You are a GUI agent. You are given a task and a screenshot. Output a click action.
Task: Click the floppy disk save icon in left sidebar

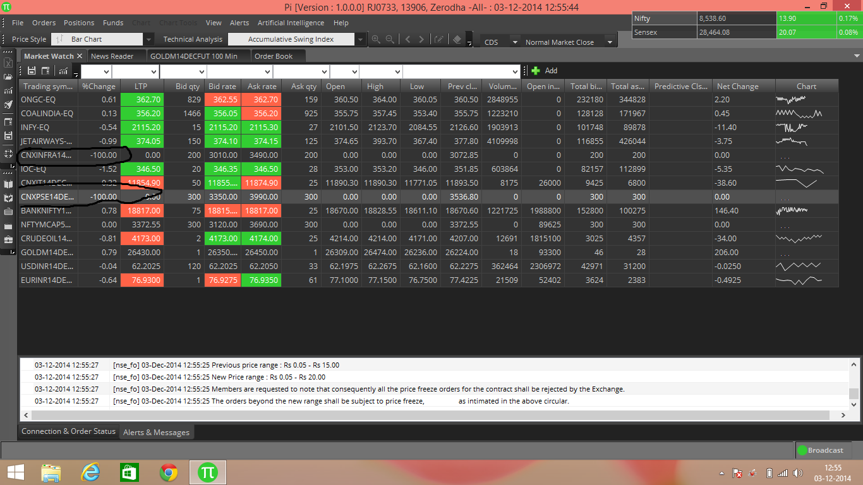pos(8,136)
